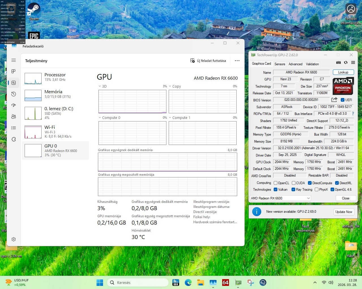Toggle the OpenCL checkbox
The height and width of the screenshot is (289, 362).
pyautogui.click(x=275, y=183)
